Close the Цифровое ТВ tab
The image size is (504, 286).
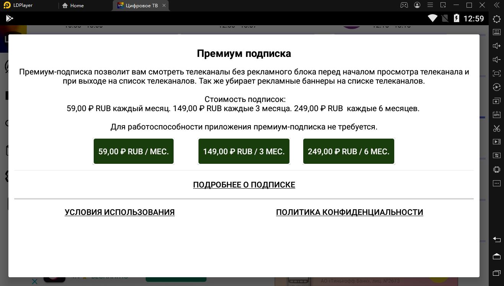pyautogui.click(x=164, y=5)
